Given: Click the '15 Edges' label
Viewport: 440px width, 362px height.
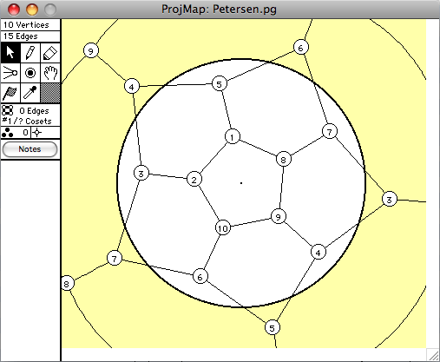Looking at the screenshot, I should click(21, 36).
